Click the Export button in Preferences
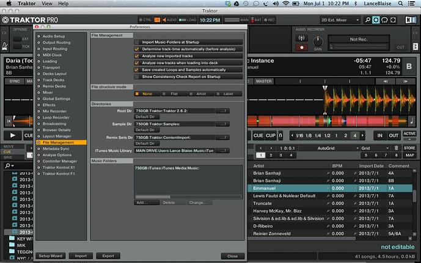Screen dimensions: 421x263 pyautogui.click(x=108, y=256)
